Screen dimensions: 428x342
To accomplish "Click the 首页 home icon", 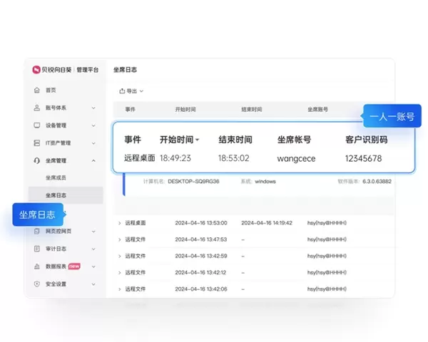I will coord(36,90).
